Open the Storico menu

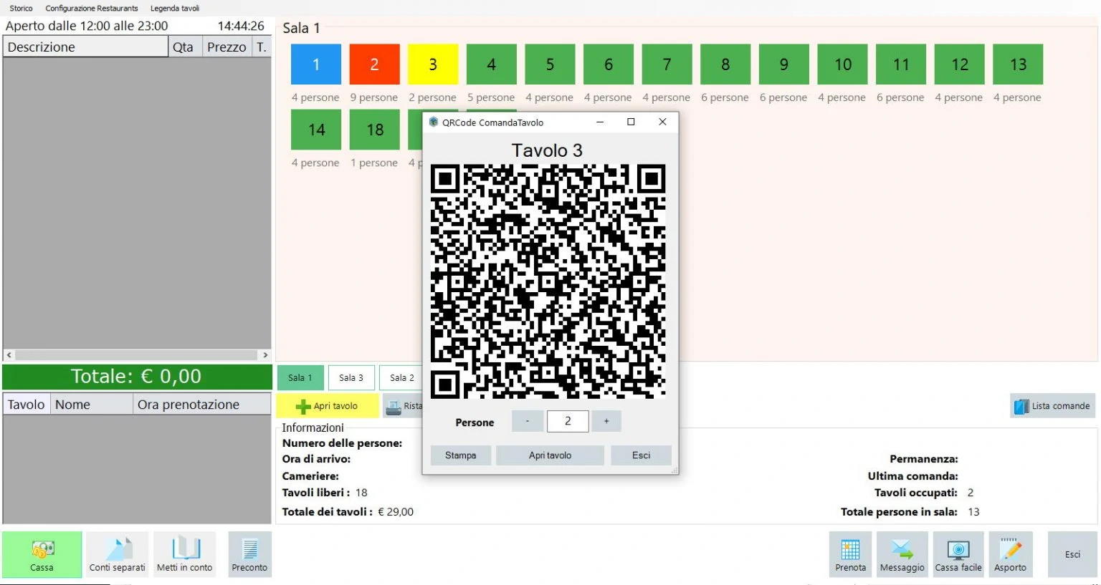21,9
